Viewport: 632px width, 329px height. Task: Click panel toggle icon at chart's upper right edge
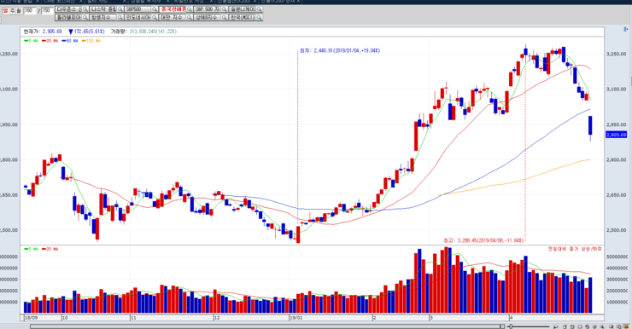coord(625,29)
